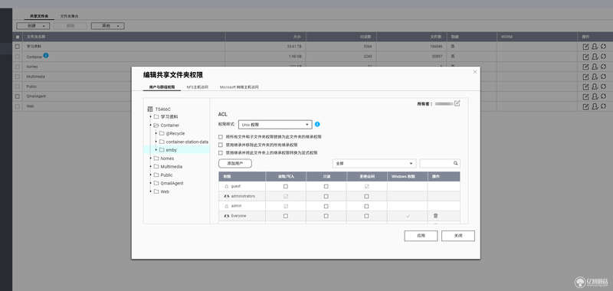613x291 pixels.
Task: Click the 添加用户 button
Action: [235, 163]
